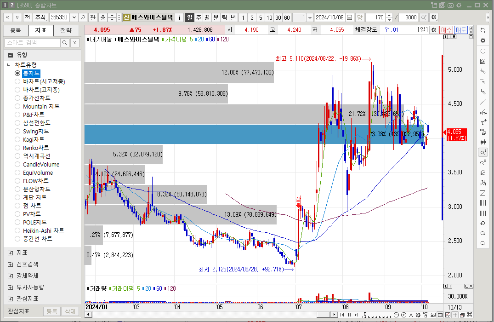
Task: Switch to the 전략 tab
Action: [66, 30]
